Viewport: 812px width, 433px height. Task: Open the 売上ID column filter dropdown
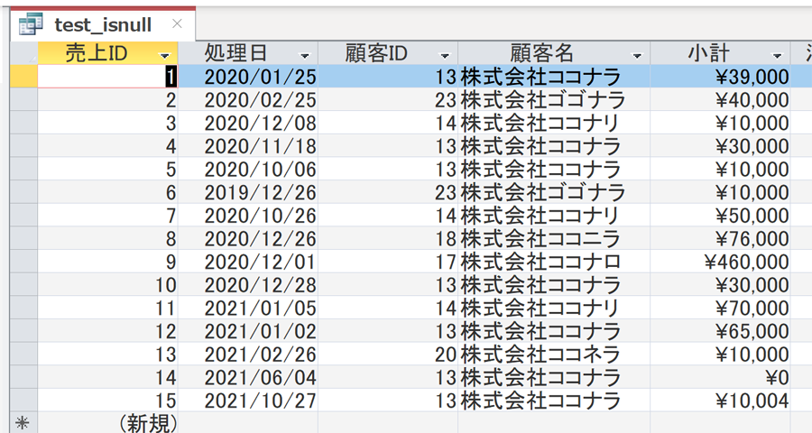(165, 55)
